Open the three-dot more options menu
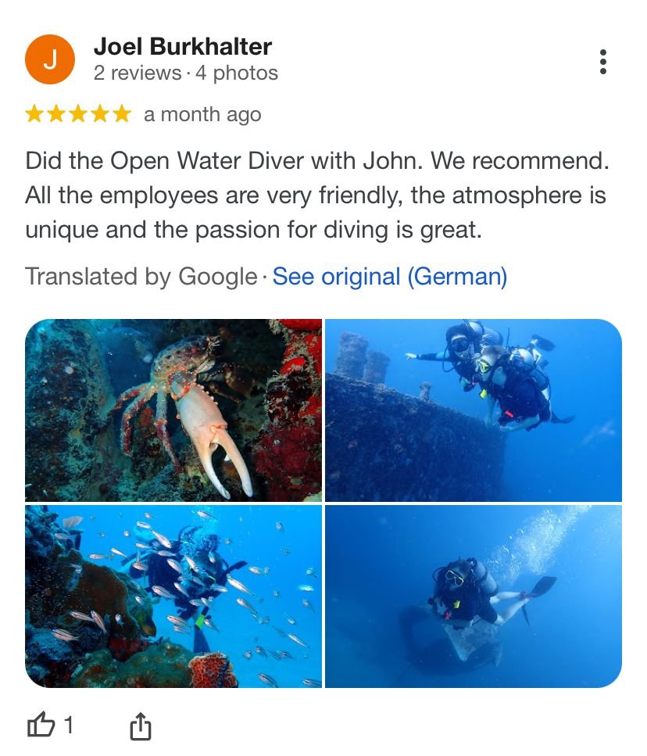Image resolution: width=647 pixels, height=756 pixels. (x=602, y=62)
